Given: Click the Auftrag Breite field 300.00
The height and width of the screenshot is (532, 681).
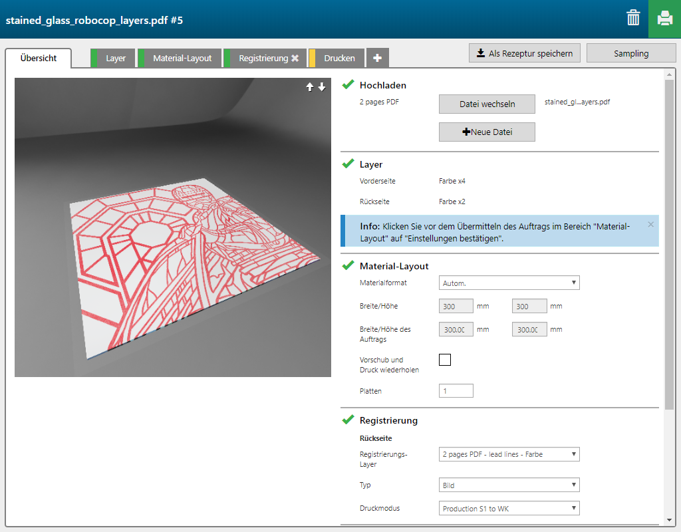Looking at the screenshot, I should (x=456, y=330).
